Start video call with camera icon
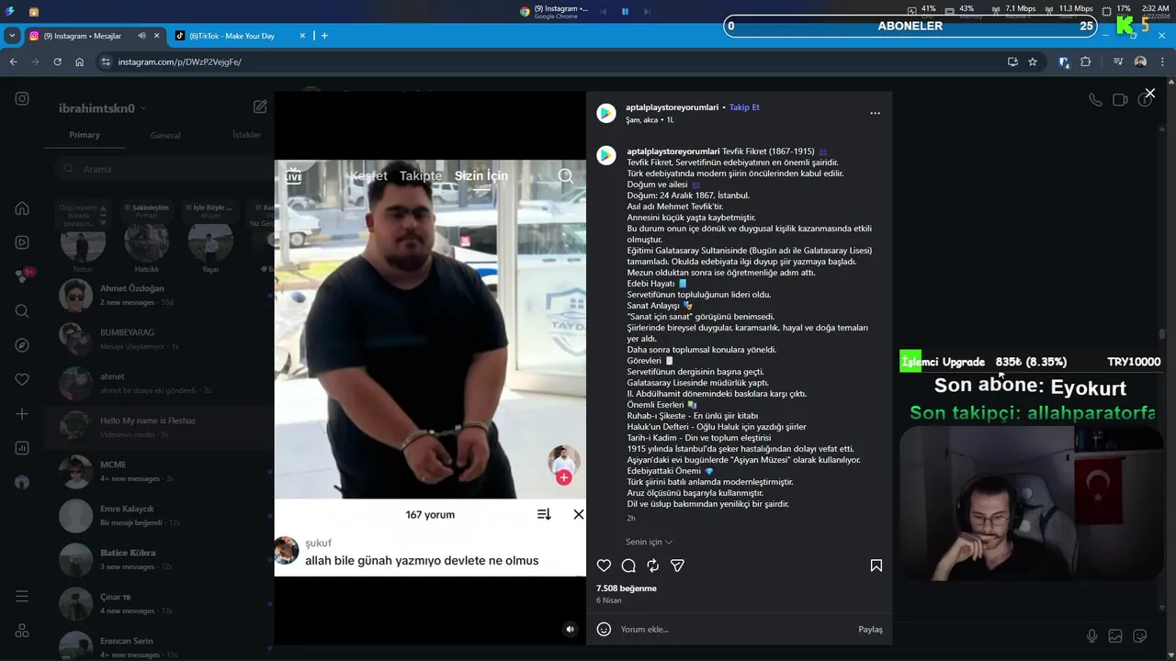The image size is (1176, 661). [1120, 100]
